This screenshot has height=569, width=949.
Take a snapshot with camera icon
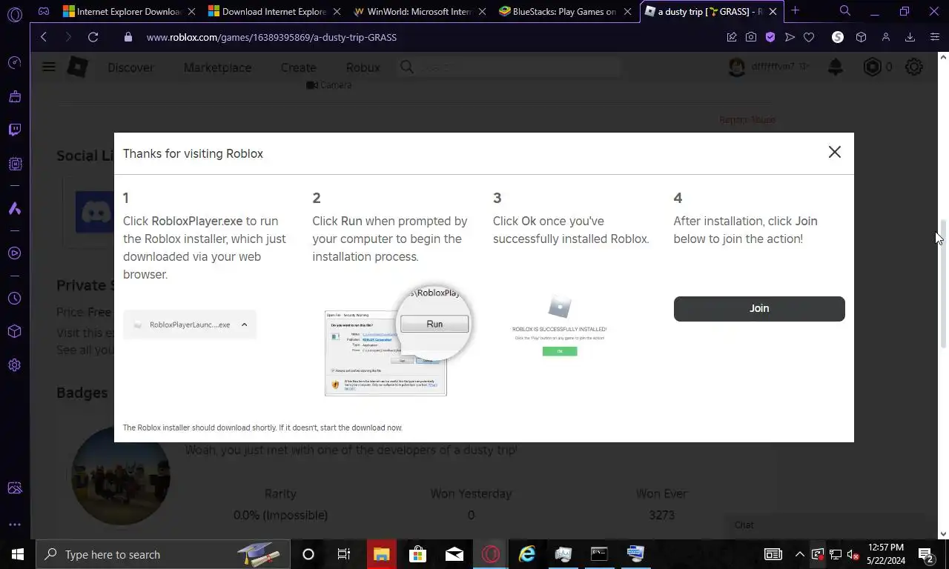751,37
